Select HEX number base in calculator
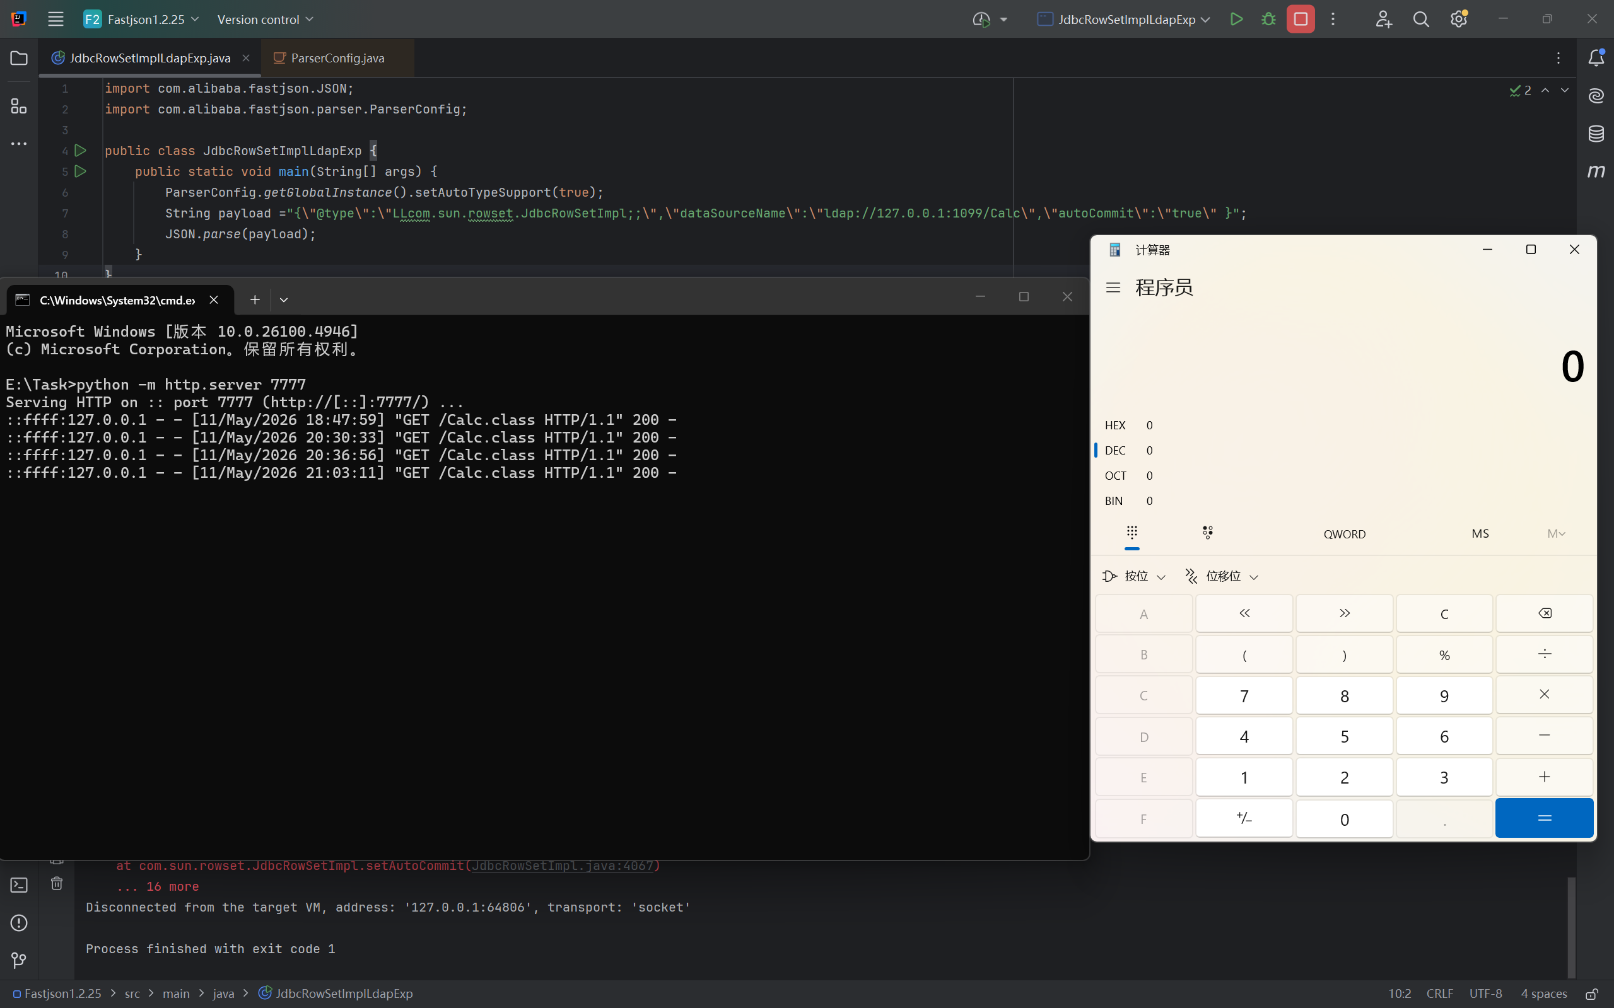Screen dimensions: 1614x1008 (1343, 426)
